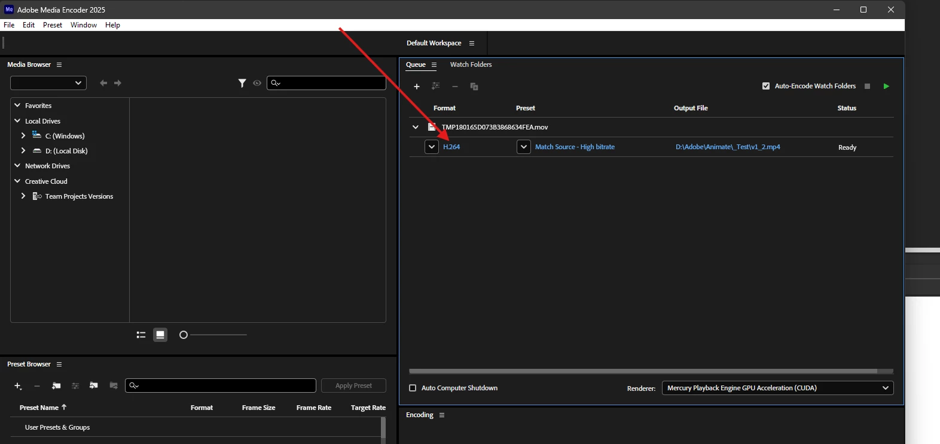Switch to the Watch Folders tab
The image size is (940, 444).
471,64
